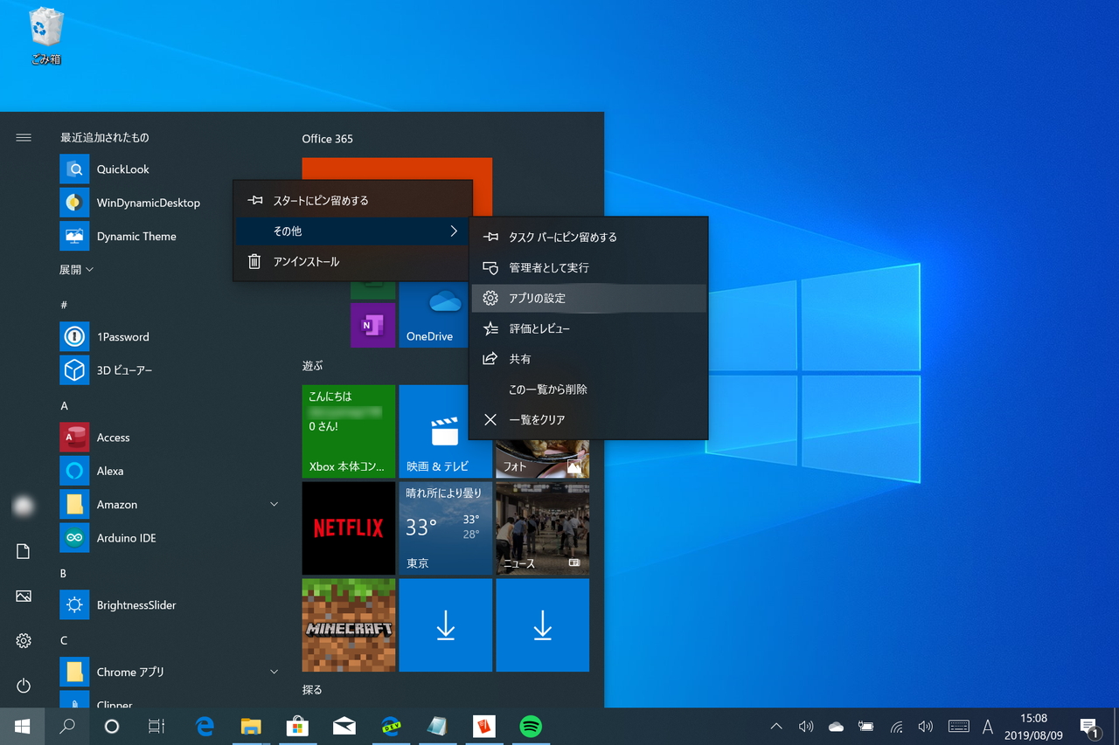Screen dimensions: 1119x745
Task: Open File Explorer on the taskbar
Action: [251, 727]
